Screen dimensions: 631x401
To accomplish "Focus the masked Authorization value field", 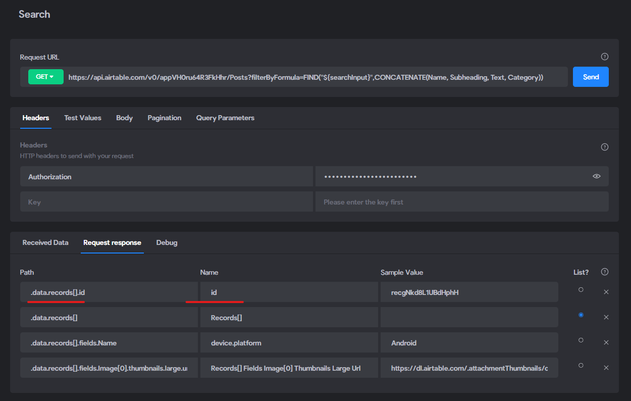I will (x=462, y=177).
